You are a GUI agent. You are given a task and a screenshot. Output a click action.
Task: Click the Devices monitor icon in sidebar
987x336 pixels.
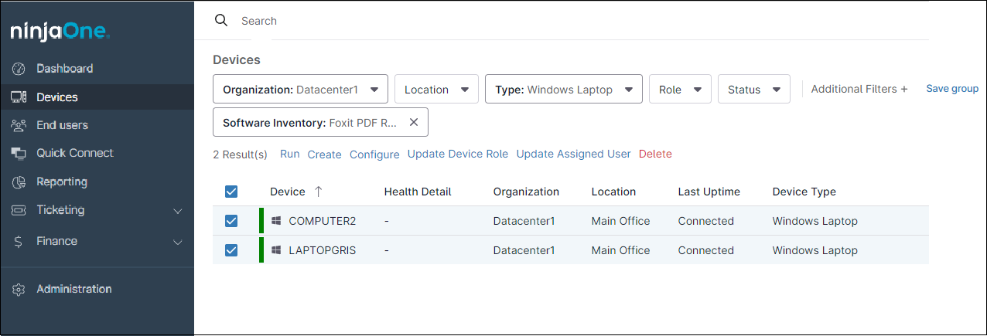click(x=19, y=97)
